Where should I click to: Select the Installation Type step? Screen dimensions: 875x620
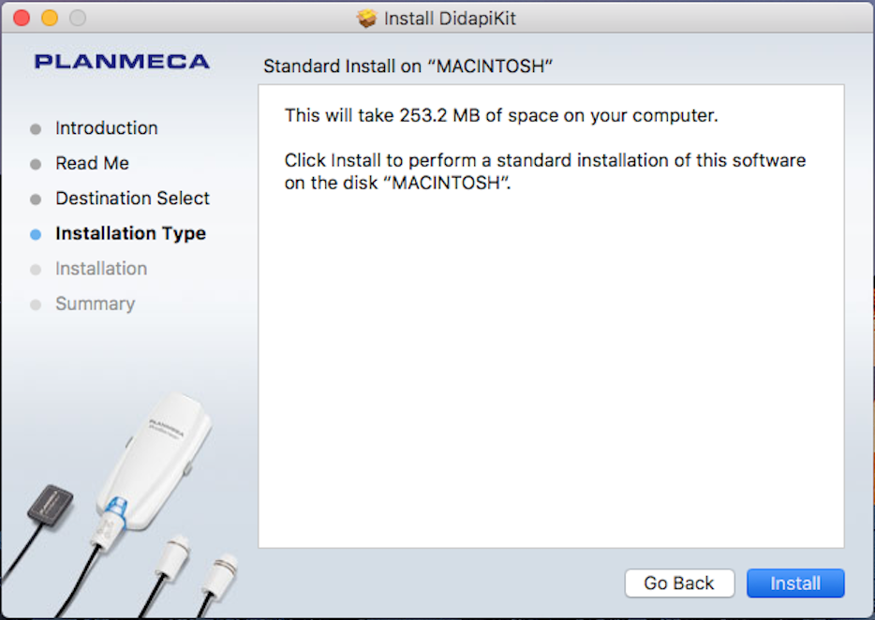[x=130, y=233]
